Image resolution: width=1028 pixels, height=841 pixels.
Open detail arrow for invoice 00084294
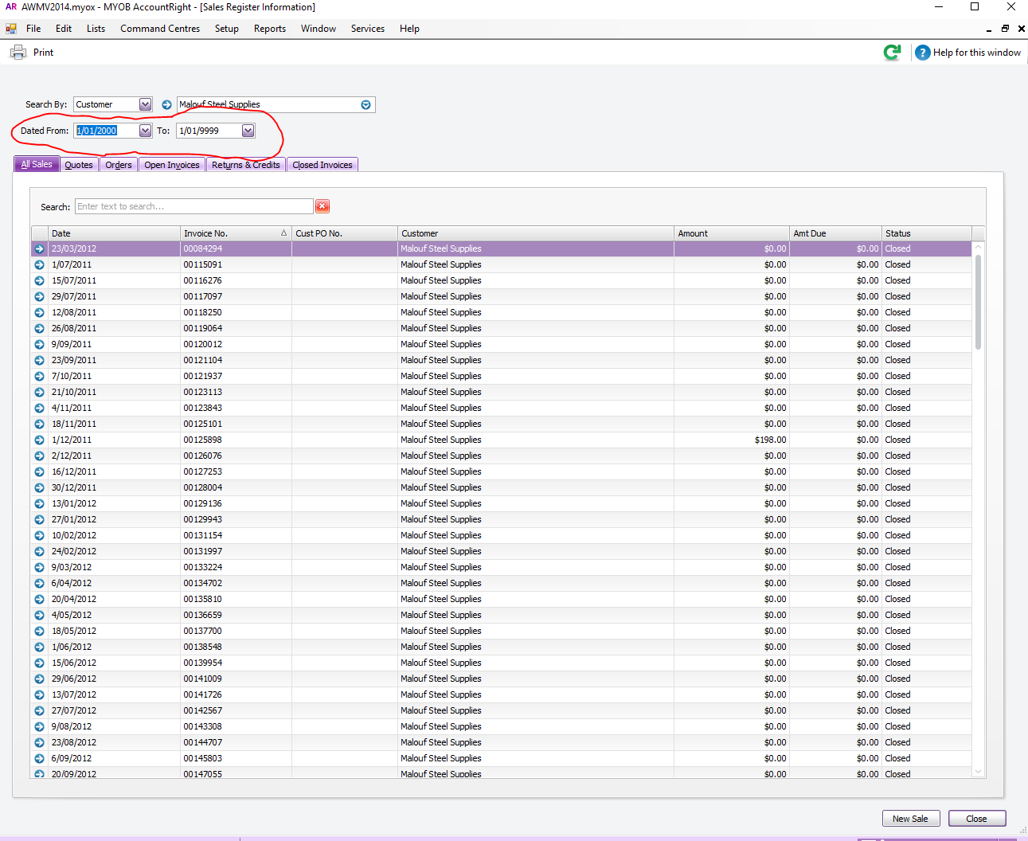[39, 248]
